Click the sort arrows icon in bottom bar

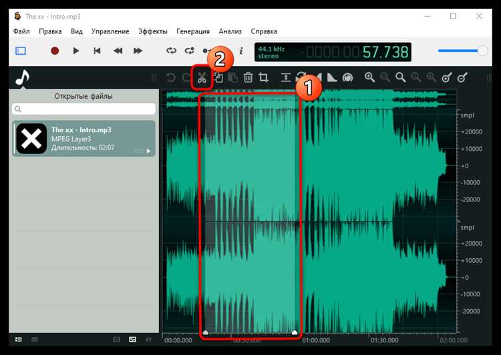click(x=148, y=340)
